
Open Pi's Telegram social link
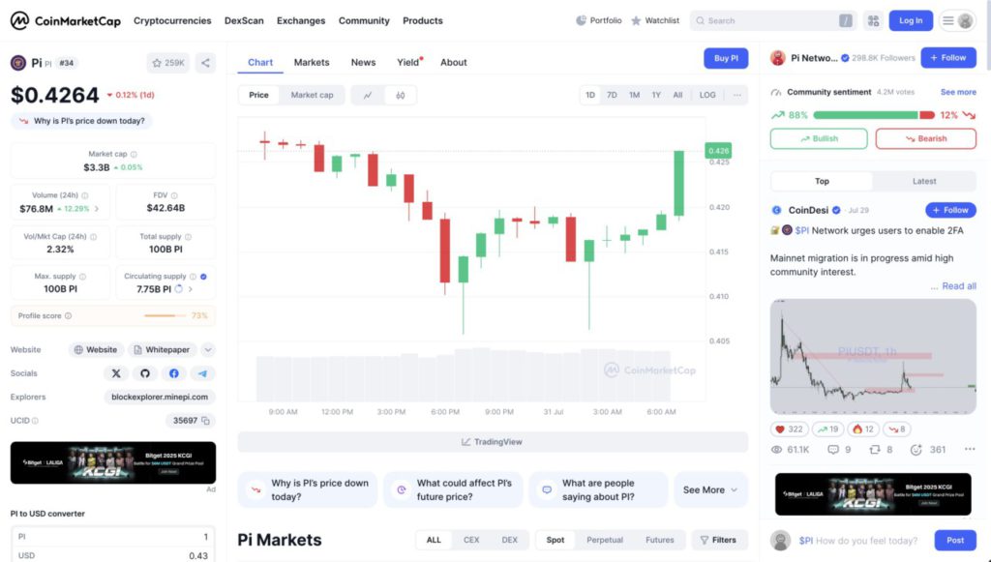(x=202, y=373)
